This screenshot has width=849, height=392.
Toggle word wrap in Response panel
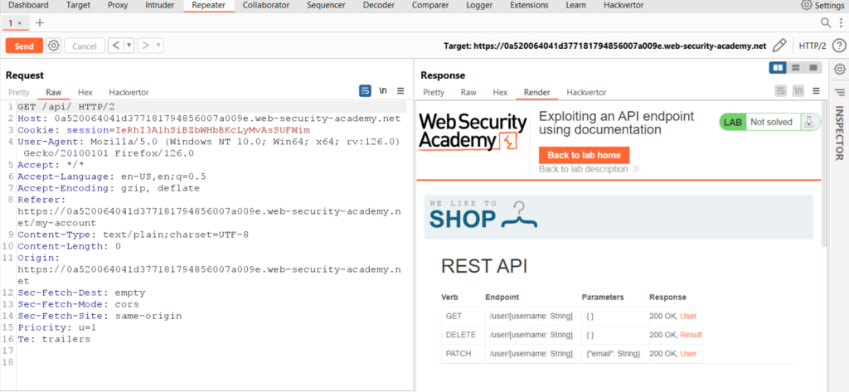780,90
